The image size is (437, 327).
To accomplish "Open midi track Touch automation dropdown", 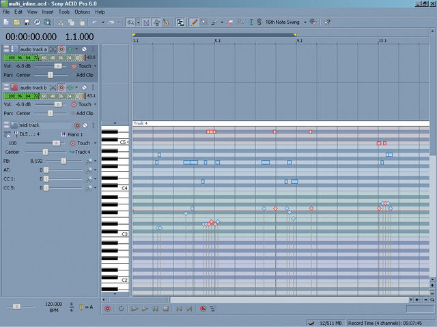I will tap(95, 143).
